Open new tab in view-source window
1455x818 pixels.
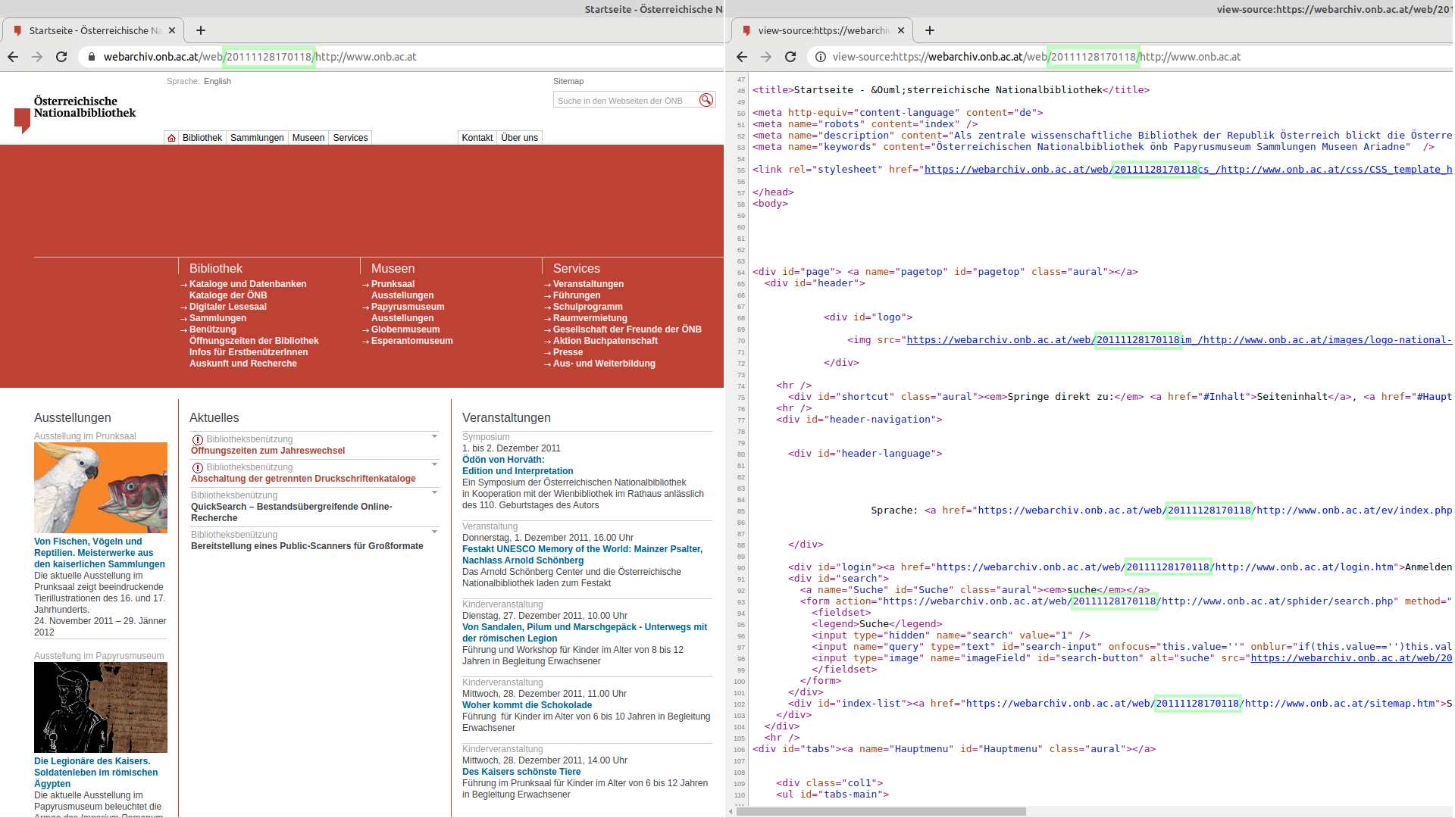[x=930, y=30]
